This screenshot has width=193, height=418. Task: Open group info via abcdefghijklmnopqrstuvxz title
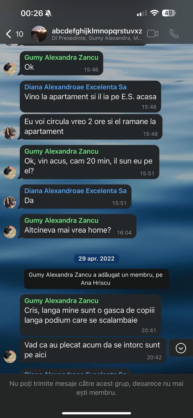point(97,31)
